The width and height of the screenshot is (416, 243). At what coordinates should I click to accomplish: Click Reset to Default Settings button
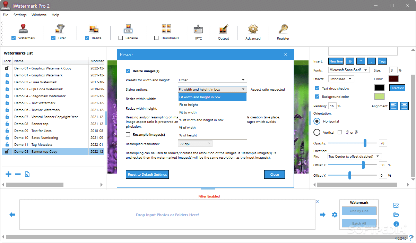tap(147, 174)
